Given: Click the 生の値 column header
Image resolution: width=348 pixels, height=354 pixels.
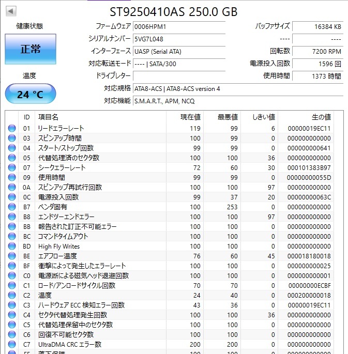Looking at the screenshot, I should coord(306,117).
